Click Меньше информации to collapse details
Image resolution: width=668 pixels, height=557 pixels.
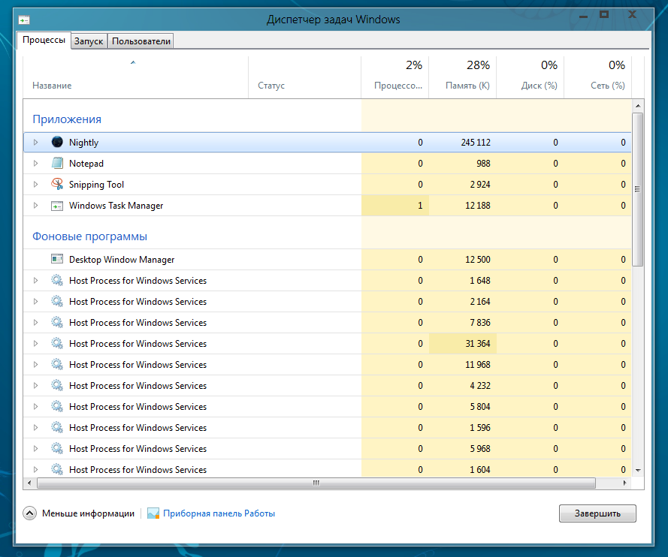click(x=88, y=513)
